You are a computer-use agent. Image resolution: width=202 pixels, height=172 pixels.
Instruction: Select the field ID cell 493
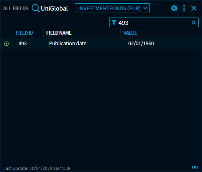point(22,44)
